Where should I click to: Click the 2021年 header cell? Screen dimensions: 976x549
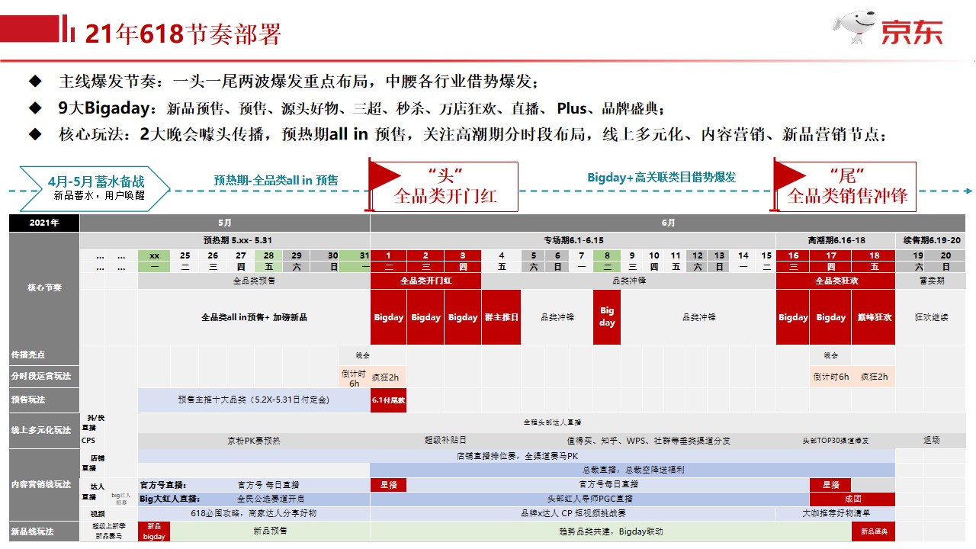44,223
